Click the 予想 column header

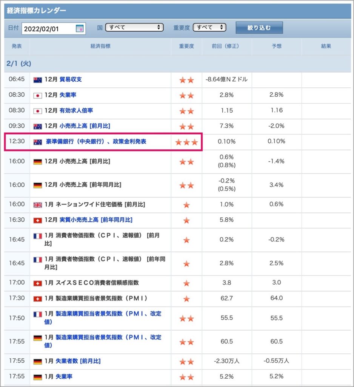[277, 46]
